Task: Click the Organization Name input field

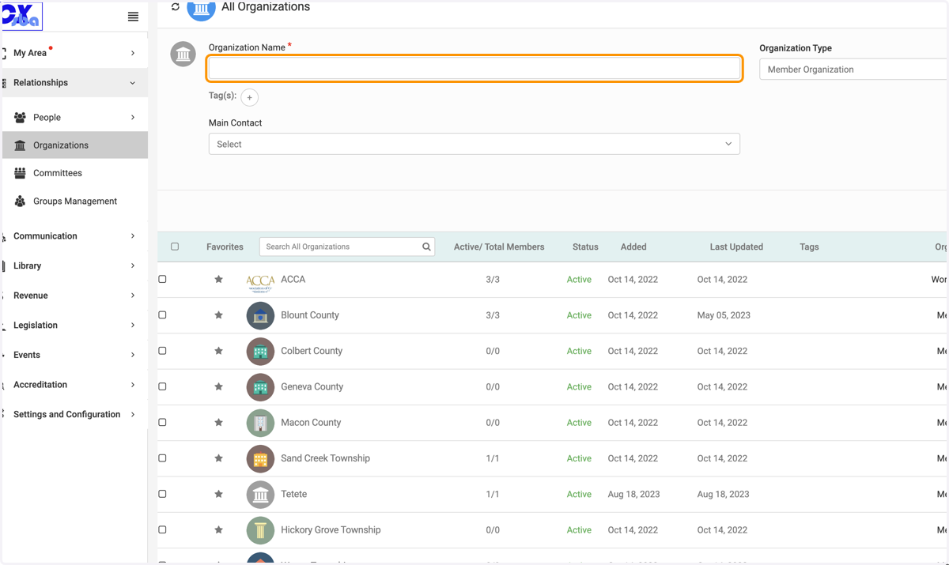Action: point(475,69)
